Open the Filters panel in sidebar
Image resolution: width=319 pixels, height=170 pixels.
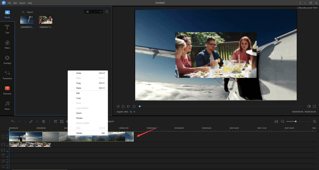click(7, 44)
